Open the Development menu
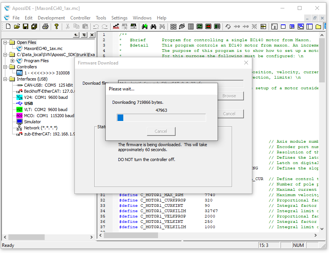329x253 pixels. point(51,18)
